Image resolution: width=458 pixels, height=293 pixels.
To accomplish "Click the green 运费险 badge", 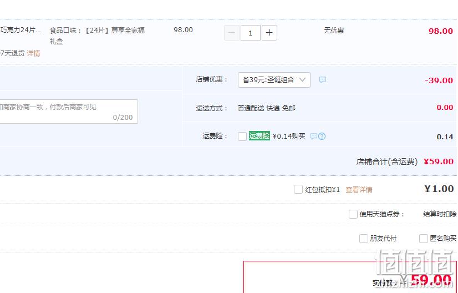I will coord(259,136).
